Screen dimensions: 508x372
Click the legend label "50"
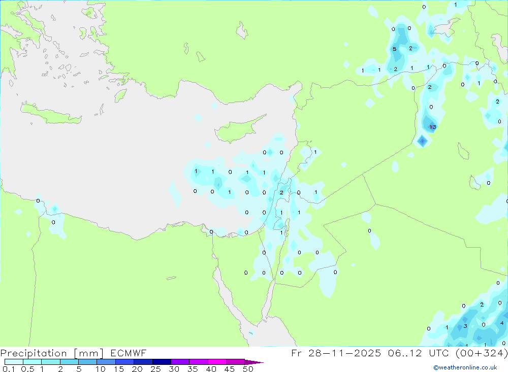coord(248,369)
